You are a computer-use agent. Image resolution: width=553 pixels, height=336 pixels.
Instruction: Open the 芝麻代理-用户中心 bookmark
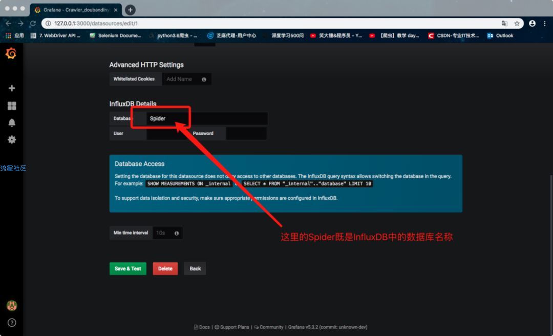(x=232, y=36)
